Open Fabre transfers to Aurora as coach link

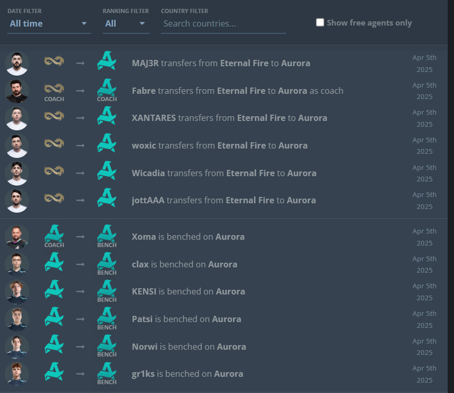pyautogui.click(x=237, y=91)
